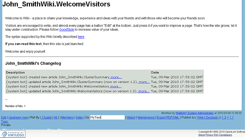The image size is (245, 138).
Task: Click the Powered by Virtuoso logo
Action: pyautogui.click(x=13, y=134)
